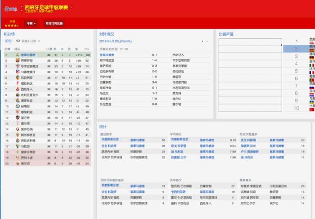Click 马德里竞技 team name in standings
315x219 pixels.
click(28, 72)
